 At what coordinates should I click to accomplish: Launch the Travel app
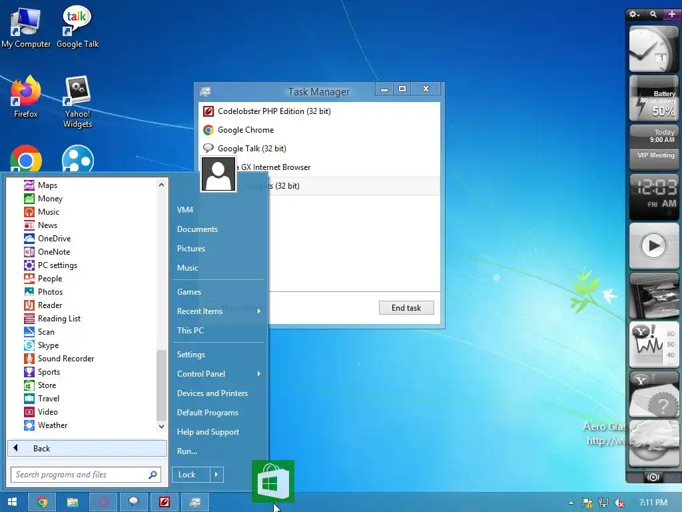[x=42, y=399]
